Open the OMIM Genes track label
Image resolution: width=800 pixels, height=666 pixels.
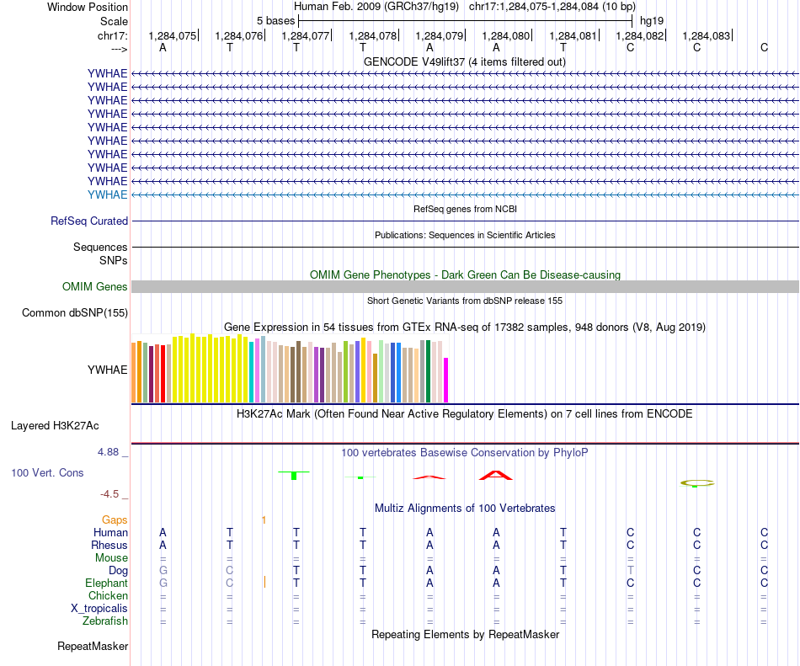click(94, 286)
